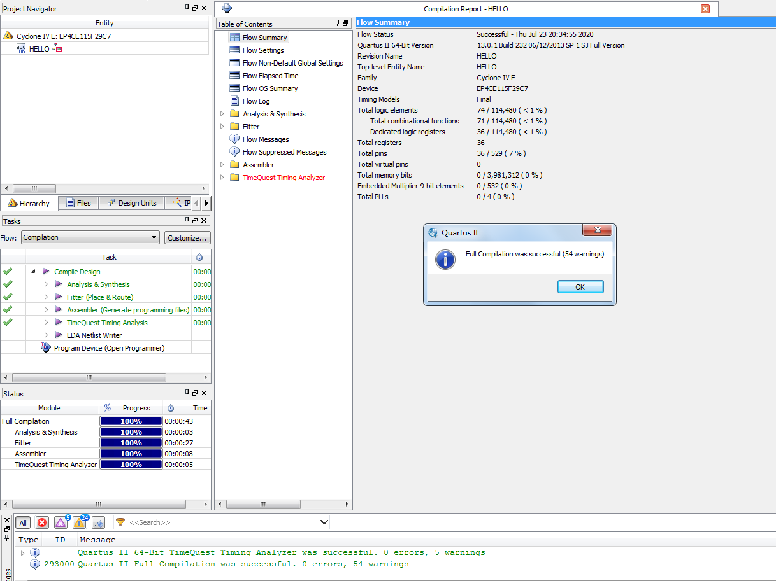Collapse the Compile Design task tree
The image size is (776, 581).
[x=33, y=272]
